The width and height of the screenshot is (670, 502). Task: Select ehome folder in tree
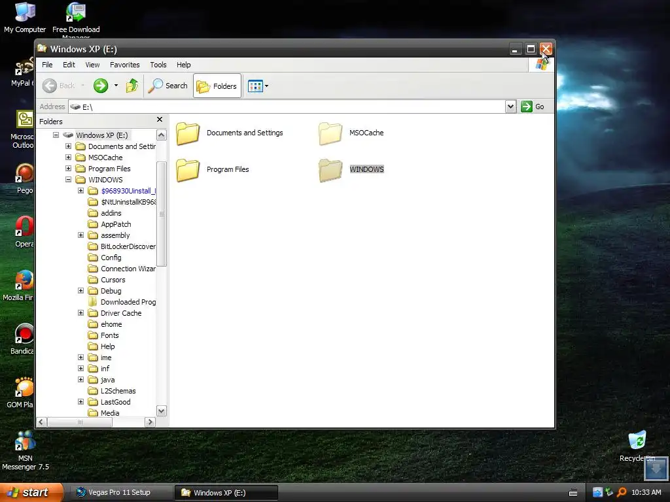pyautogui.click(x=105, y=324)
